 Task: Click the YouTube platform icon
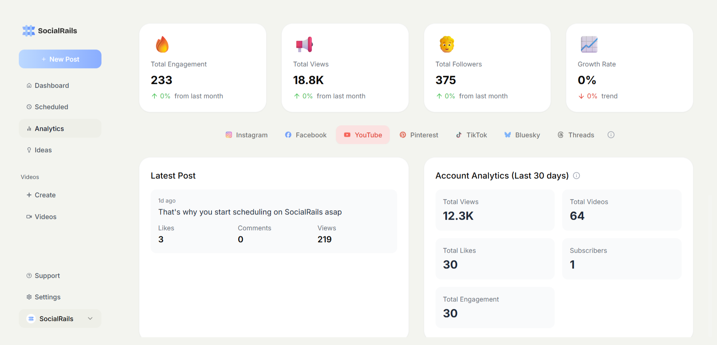[347, 135]
